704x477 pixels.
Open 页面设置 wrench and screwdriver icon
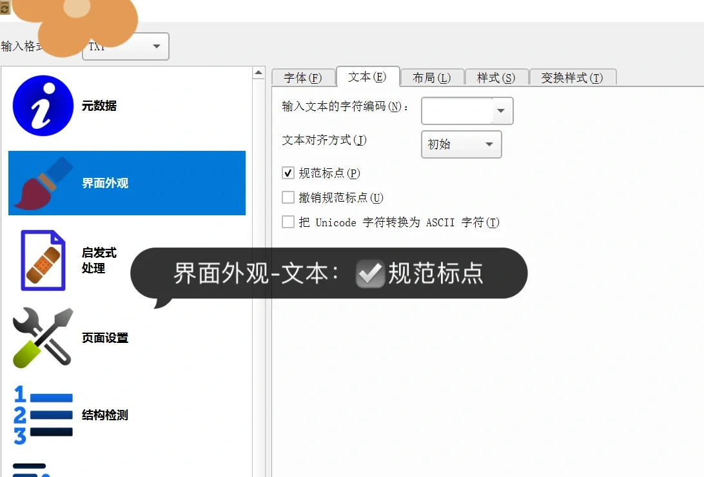point(43,337)
